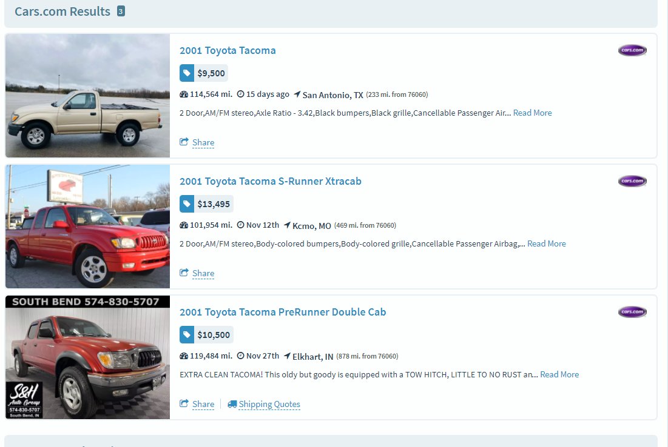This screenshot has width=668, height=447.
Task: Click the Elkhart, IN location text
Action: click(x=312, y=356)
